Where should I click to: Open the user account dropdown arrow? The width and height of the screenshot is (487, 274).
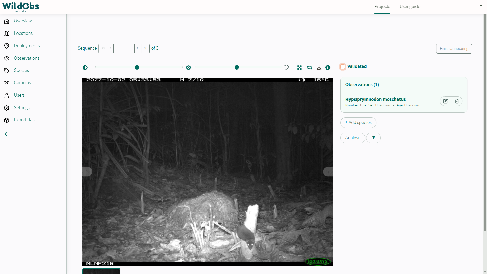tap(481, 6)
